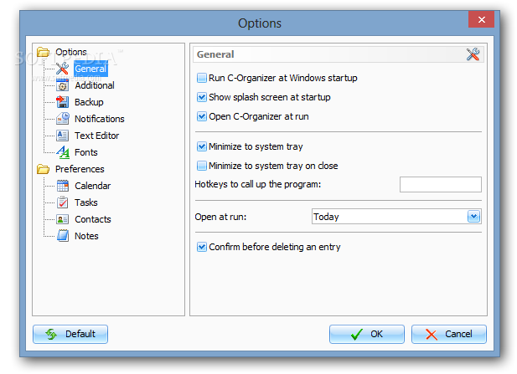Enable Minimize to system tray on close
This screenshot has width=517, height=374.
coord(201,166)
